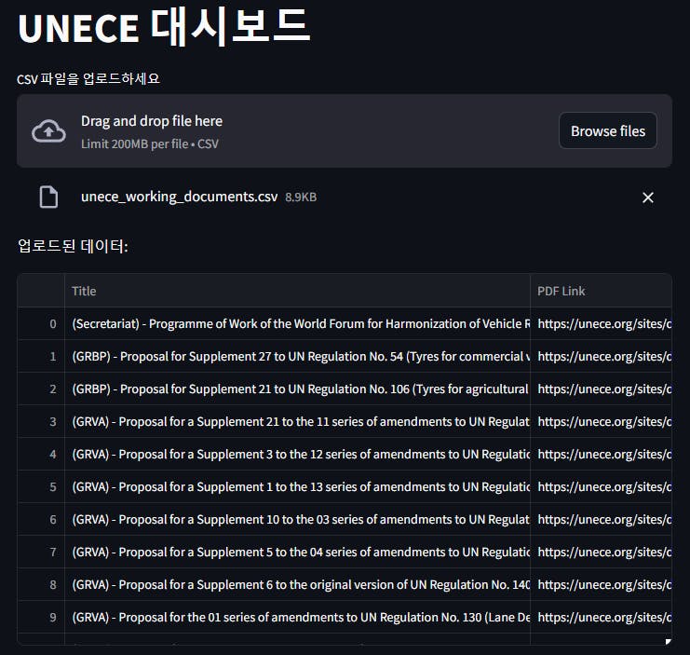The image size is (690, 655).
Task: Sort by the Title column header
Action: [x=297, y=291]
